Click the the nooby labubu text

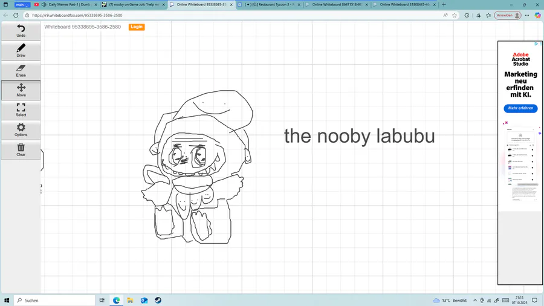[x=360, y=135]
